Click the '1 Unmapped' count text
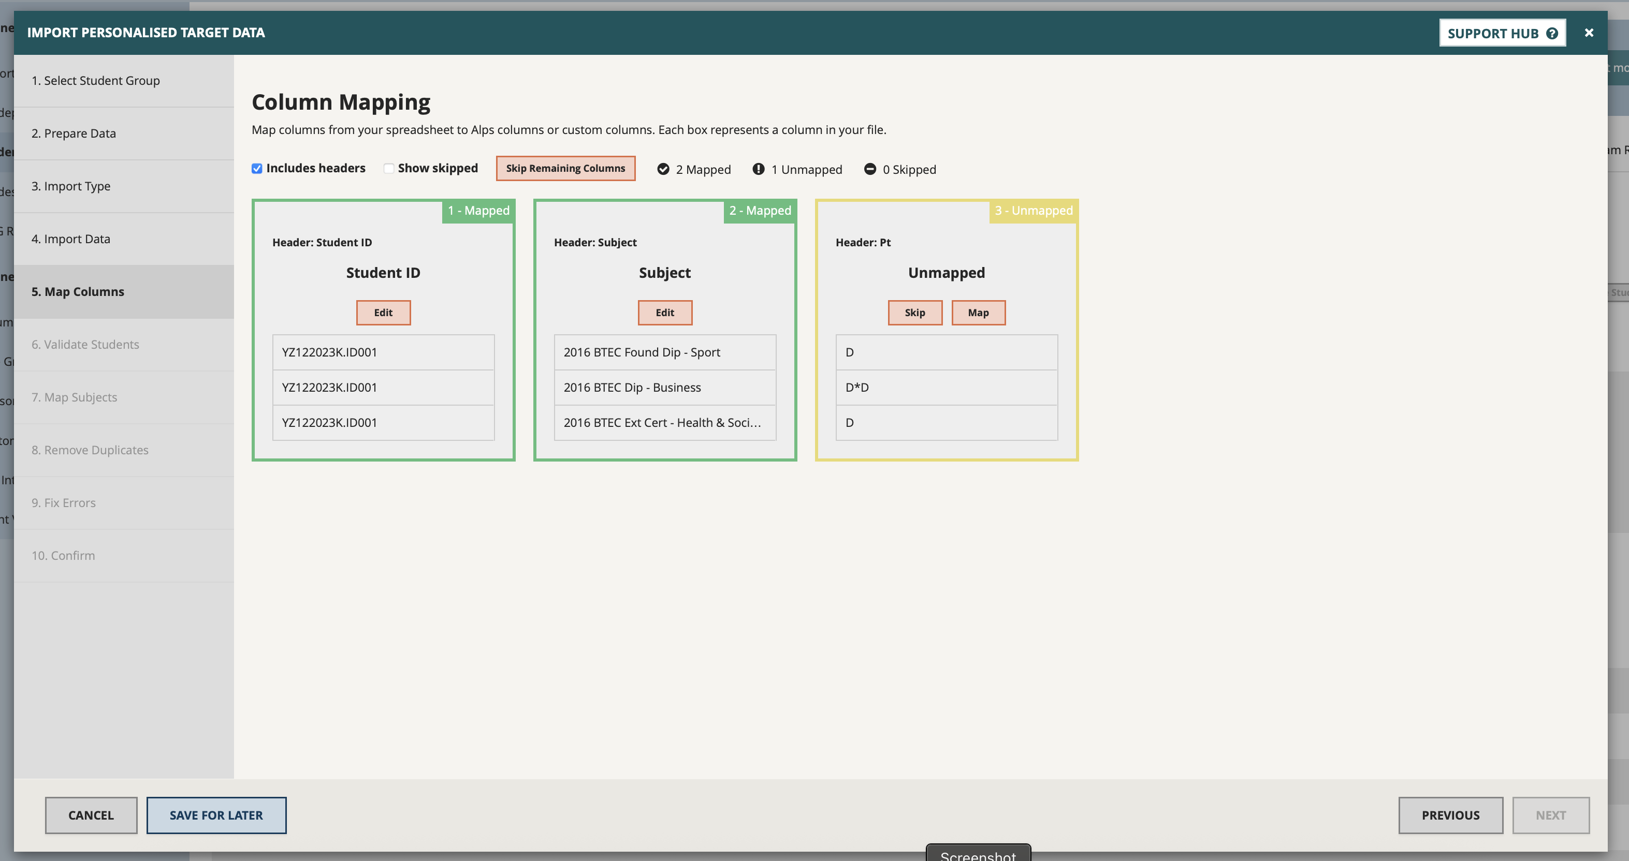Image resolution: width=1629 pixels, height=861 pixels. click(807, 170)
